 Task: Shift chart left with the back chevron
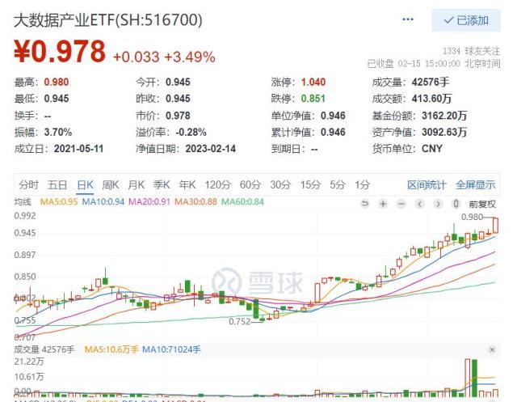pos(419,204)
